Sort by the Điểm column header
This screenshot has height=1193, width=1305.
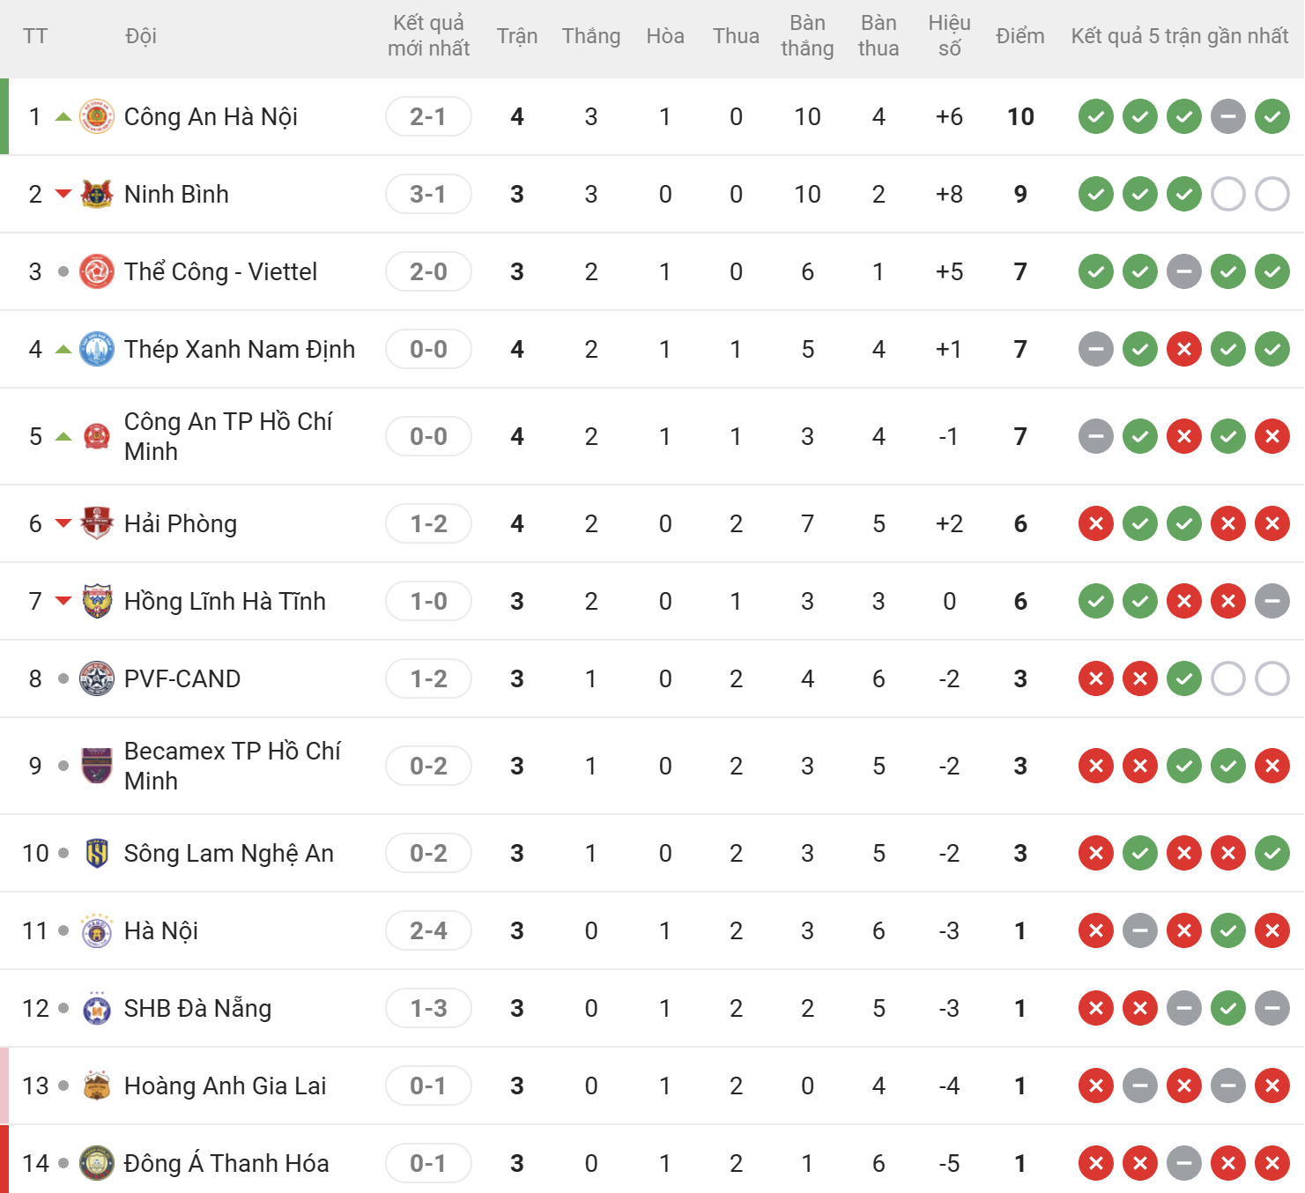[1020, 36]
